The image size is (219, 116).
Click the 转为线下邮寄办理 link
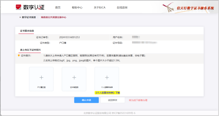[138, 100]
